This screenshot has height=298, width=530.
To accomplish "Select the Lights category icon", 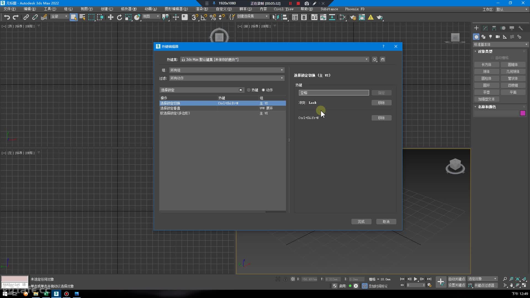I will (x=491, y=37).
